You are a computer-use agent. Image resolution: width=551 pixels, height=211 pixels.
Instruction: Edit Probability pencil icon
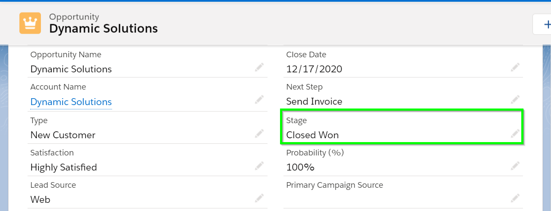[515, 166]
